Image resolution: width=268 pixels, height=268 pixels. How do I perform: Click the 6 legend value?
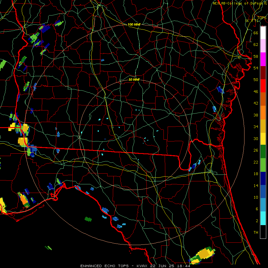(x=257, y=209)
